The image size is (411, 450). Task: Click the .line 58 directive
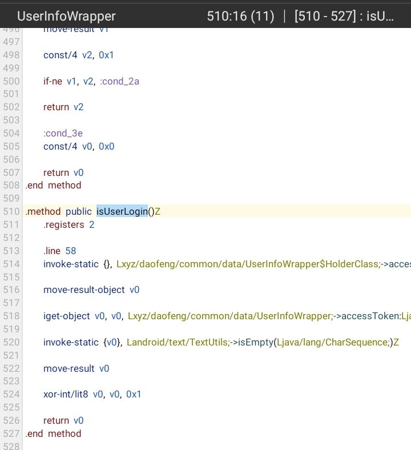[x=60, y=251]
